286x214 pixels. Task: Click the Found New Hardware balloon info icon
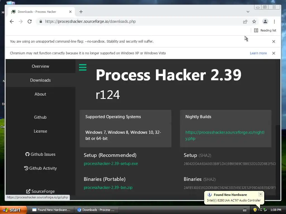209,195
